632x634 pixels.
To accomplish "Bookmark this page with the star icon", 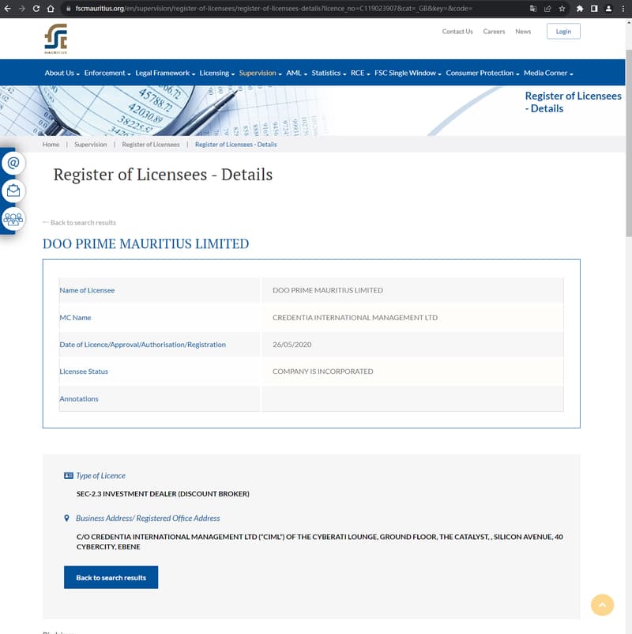I will click(x=562, y=8).
